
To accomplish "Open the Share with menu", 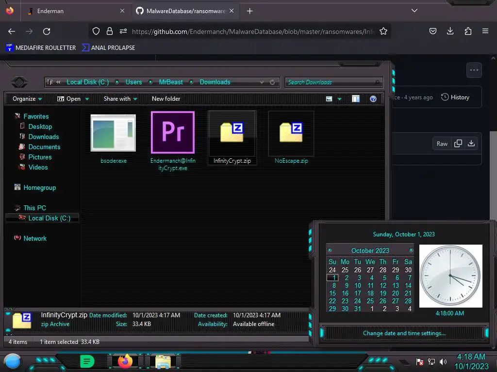I will click(x=120, y=99).
